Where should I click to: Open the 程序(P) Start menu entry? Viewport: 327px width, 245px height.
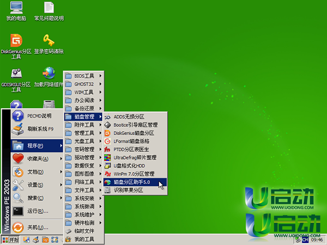(37, 145)
